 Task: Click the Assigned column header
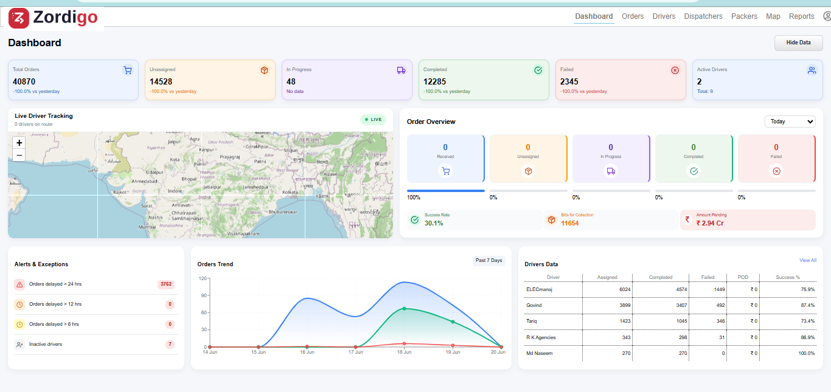click(607, 277)
